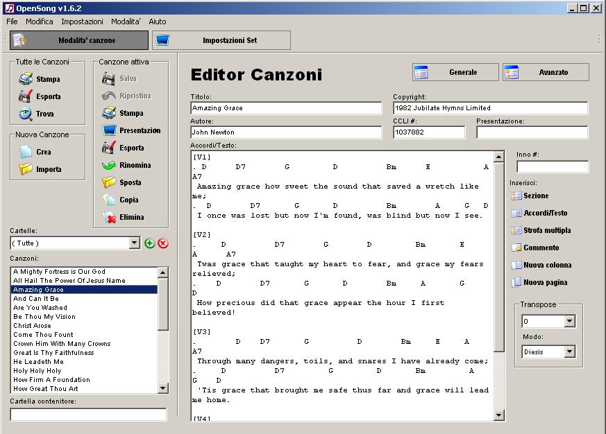606x434 pixels.
Task: Click the green add folder icon
Action: [149, 243]
